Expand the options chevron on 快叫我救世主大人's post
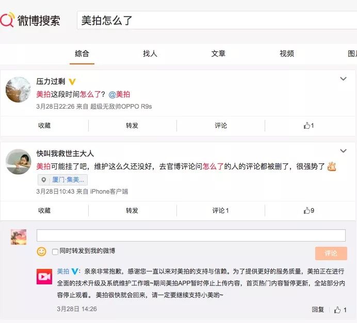 pyautogui.click(x=344, y=151)
